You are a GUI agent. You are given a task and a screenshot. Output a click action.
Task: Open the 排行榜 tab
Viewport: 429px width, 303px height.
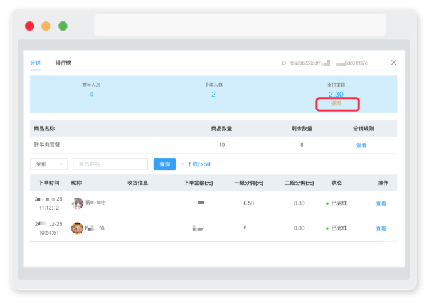pos(63,63)
